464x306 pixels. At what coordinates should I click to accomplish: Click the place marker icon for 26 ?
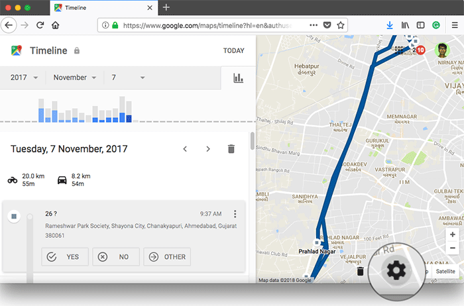[x=14, y=217]
